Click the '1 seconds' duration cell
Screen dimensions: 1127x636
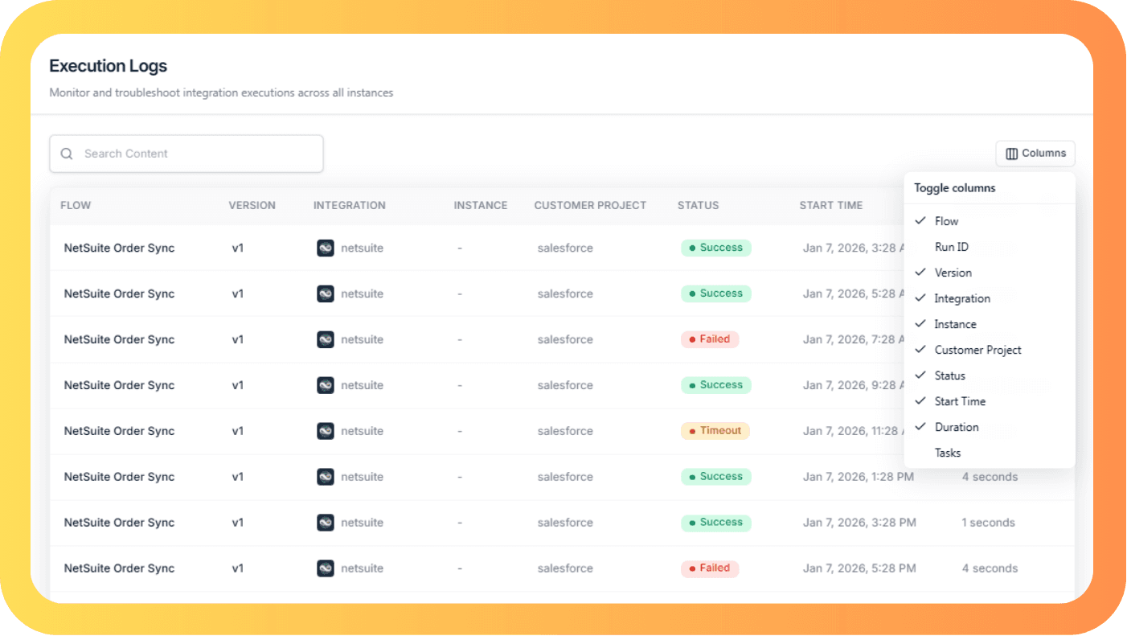988,523
